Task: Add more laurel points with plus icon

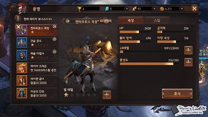Action: click(x=154, y=9)
